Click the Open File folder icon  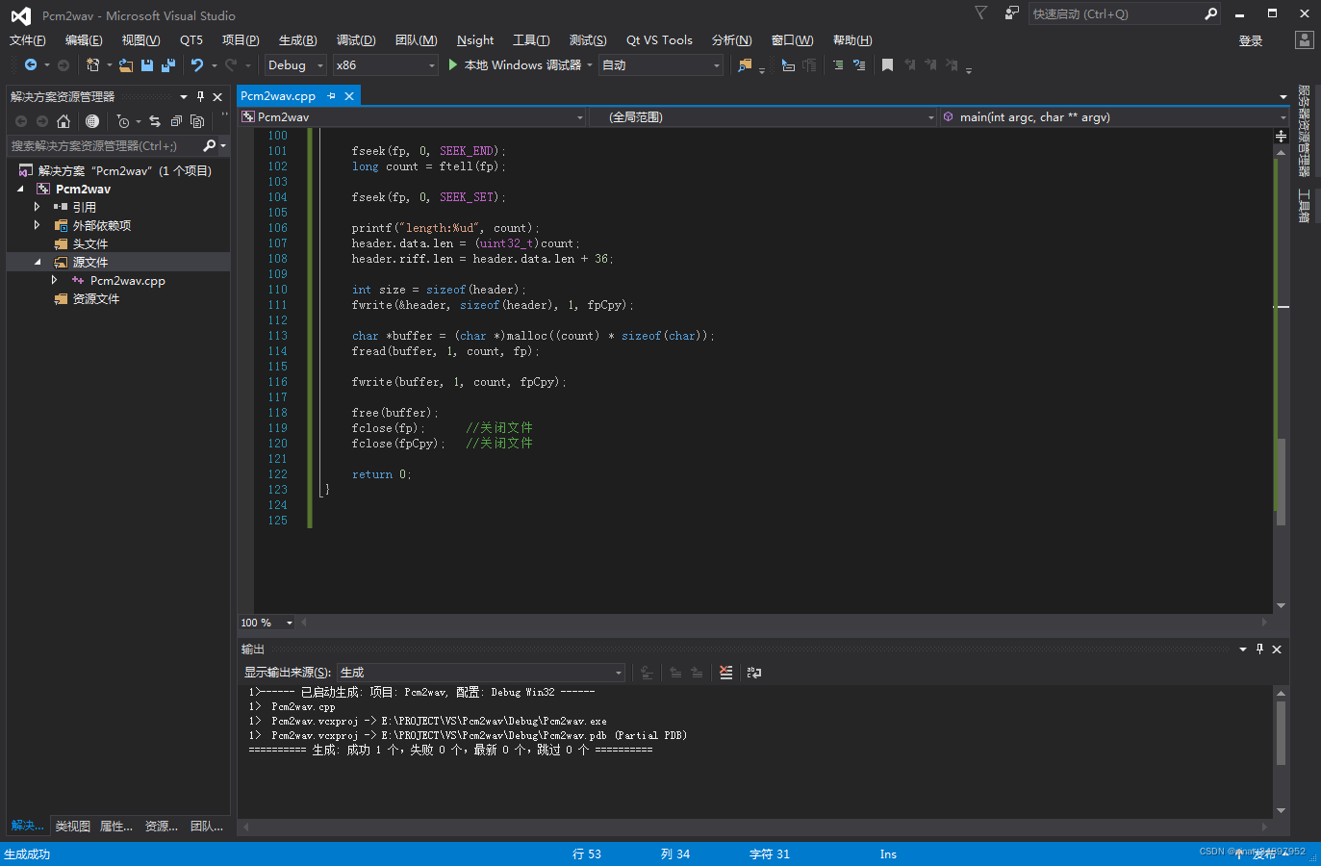pyautogui.click(x=126, y=65)
